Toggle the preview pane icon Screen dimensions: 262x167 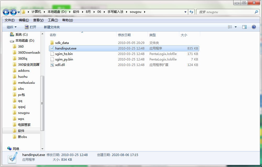(x=244, y=27)
